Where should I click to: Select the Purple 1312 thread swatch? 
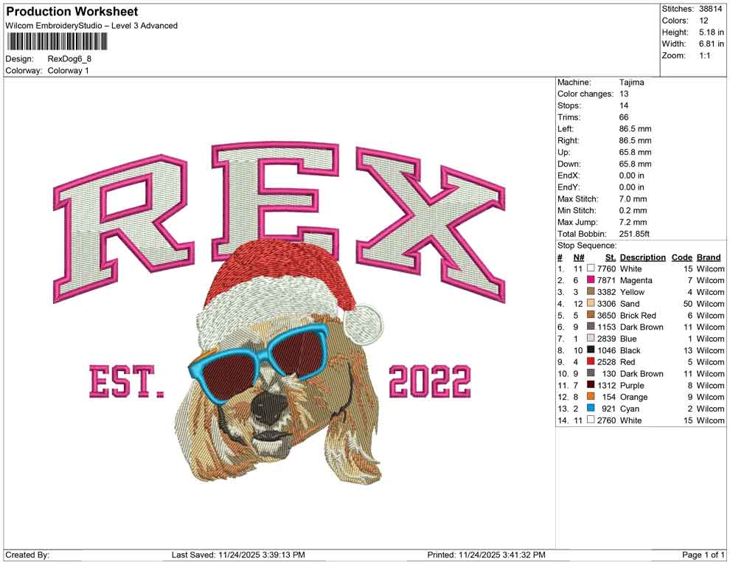[x=590, y=385]
